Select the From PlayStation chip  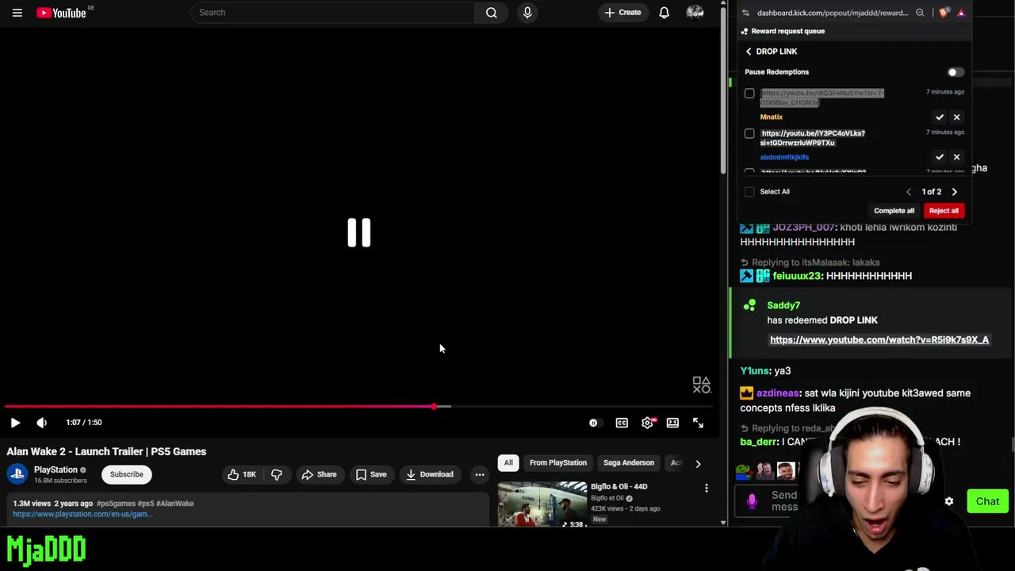[x=558, y=463]
